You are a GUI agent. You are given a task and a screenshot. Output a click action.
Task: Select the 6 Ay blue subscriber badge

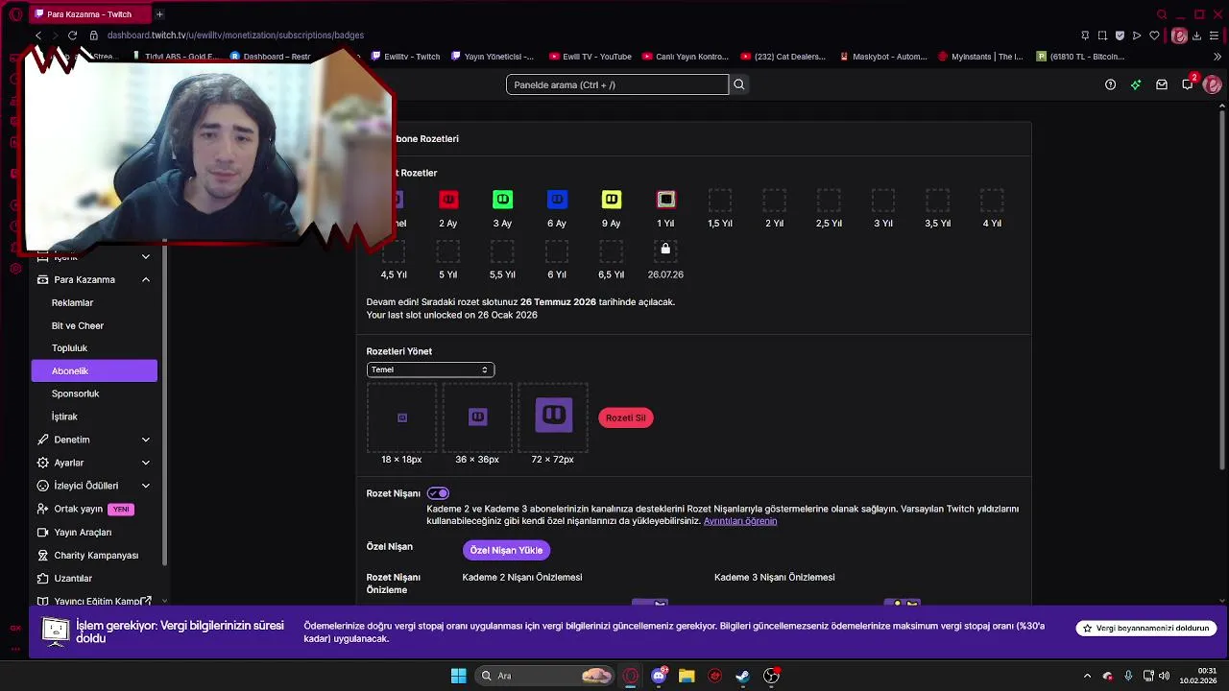[557, 200]
